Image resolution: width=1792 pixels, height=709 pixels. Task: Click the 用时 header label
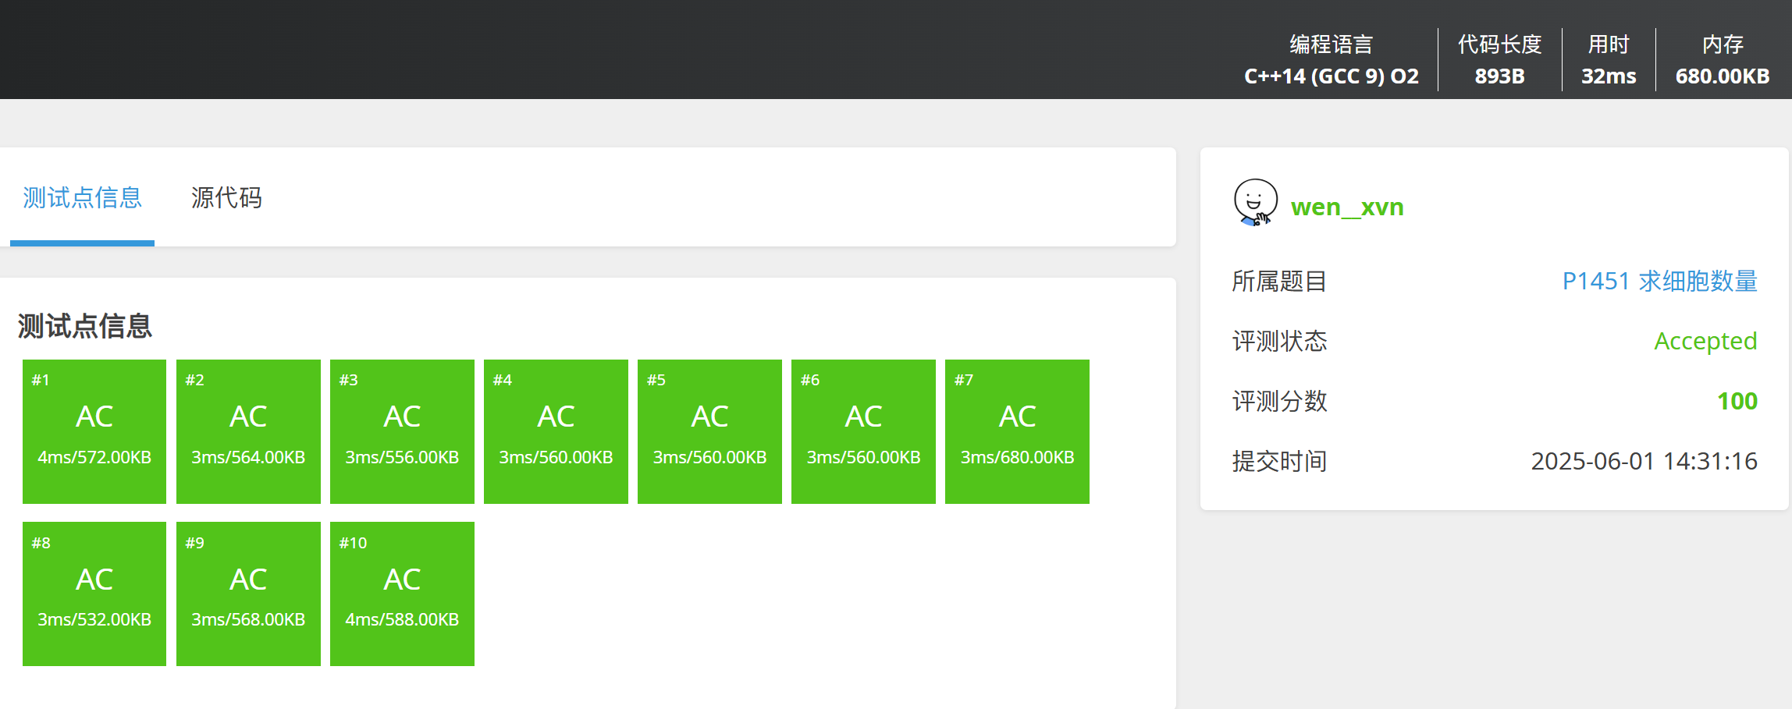(1609, 44)
